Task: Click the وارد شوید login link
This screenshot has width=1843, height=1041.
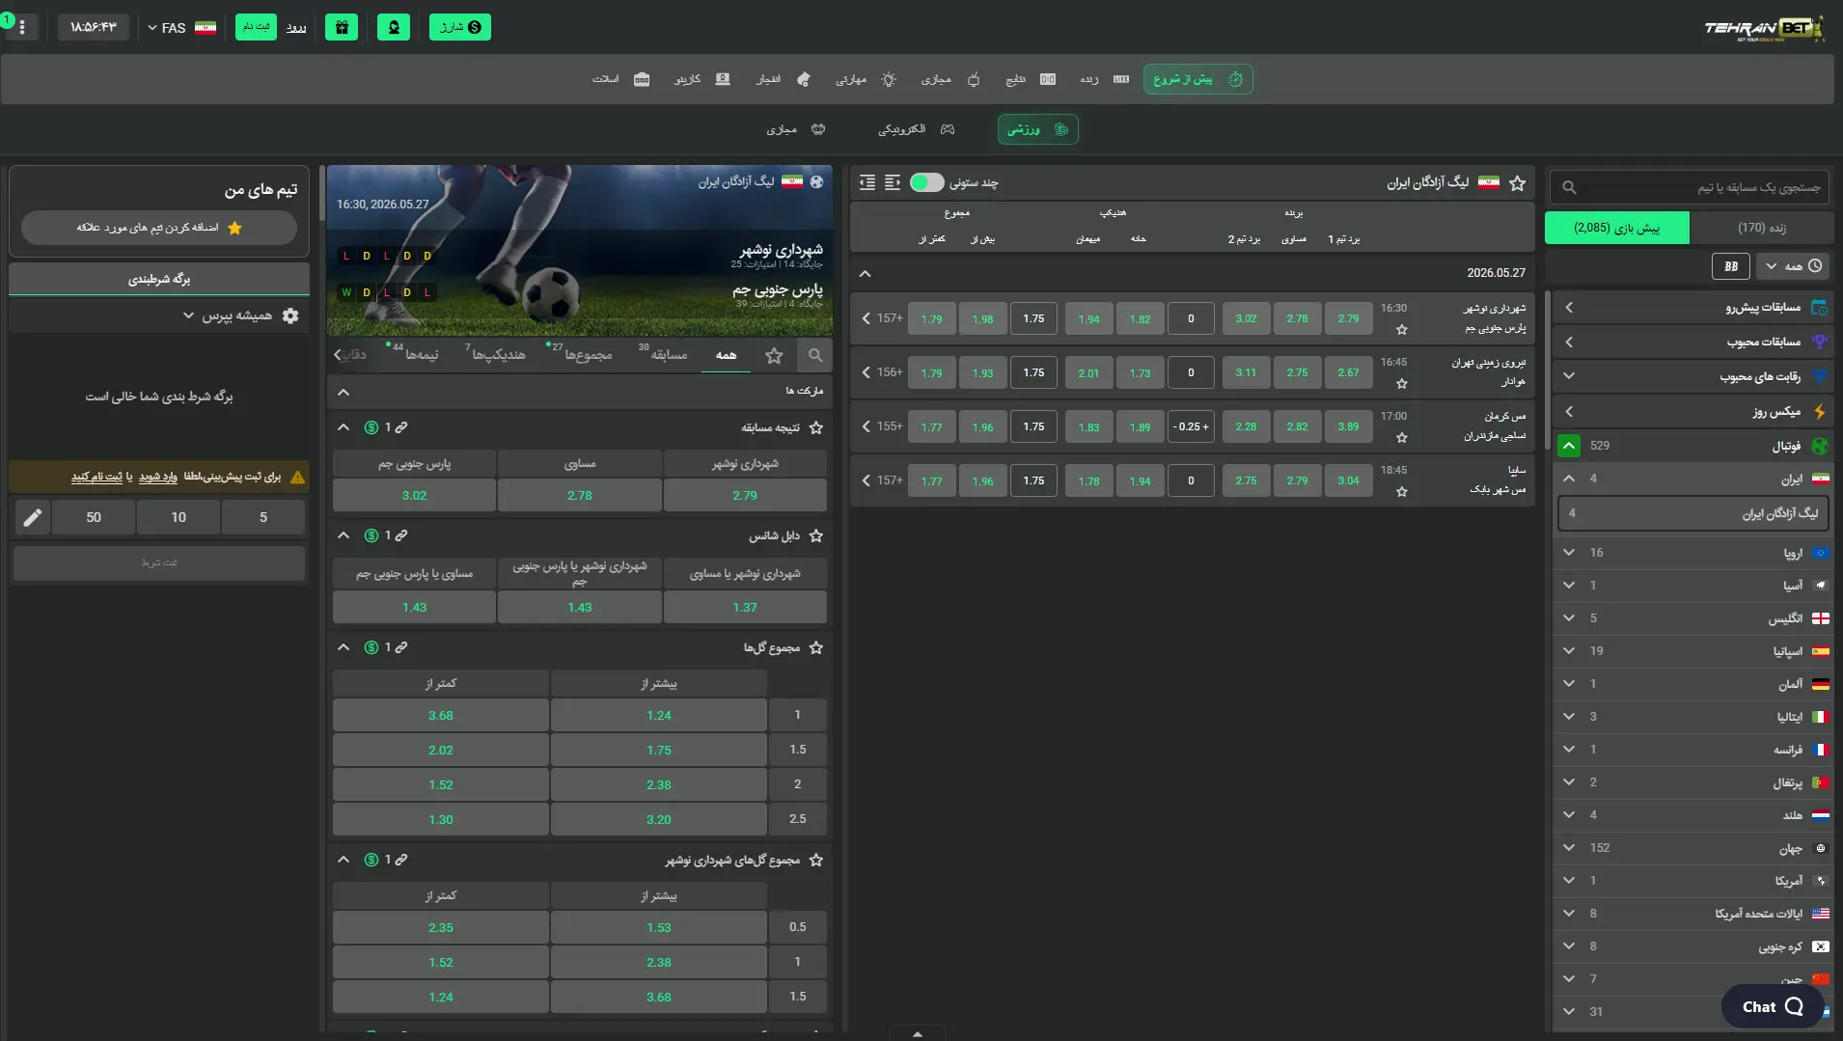Action: pyautogui.click(x=158, y=477)
